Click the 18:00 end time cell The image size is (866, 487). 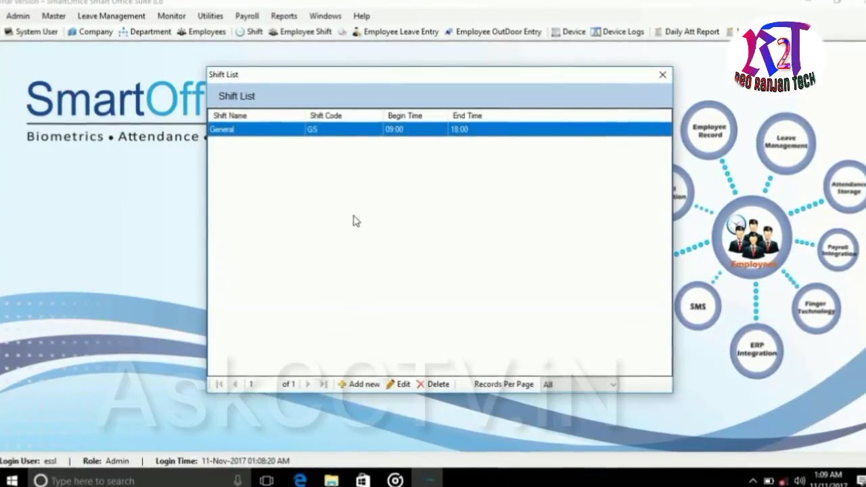coord(459,129)
